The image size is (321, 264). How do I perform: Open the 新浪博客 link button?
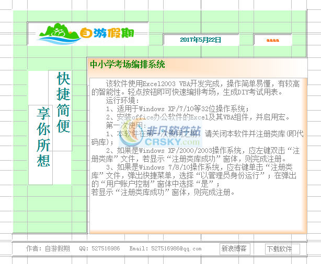point(234,249)
